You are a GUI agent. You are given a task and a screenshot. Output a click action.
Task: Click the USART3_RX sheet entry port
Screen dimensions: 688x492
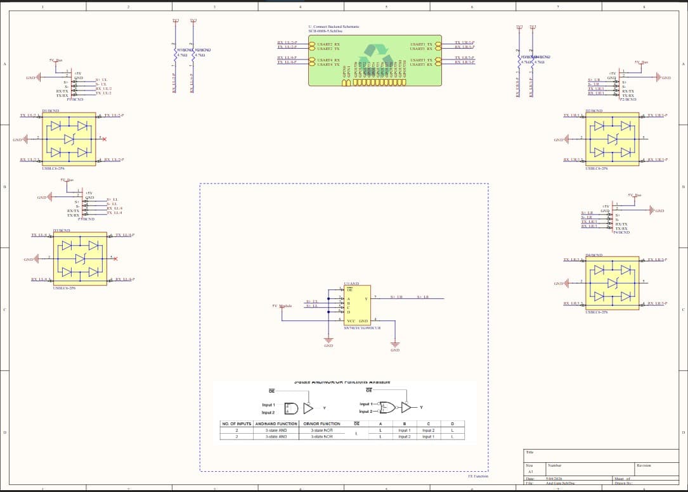[438, 64]
